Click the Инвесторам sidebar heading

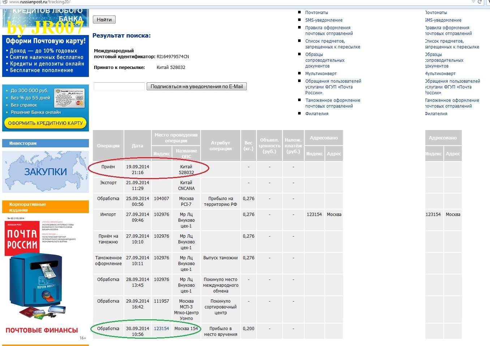click(x=46, y=143)
